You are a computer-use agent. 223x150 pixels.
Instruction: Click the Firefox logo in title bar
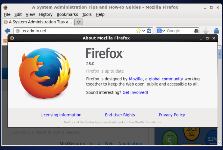pyautogui.click(x=5, y=7)
